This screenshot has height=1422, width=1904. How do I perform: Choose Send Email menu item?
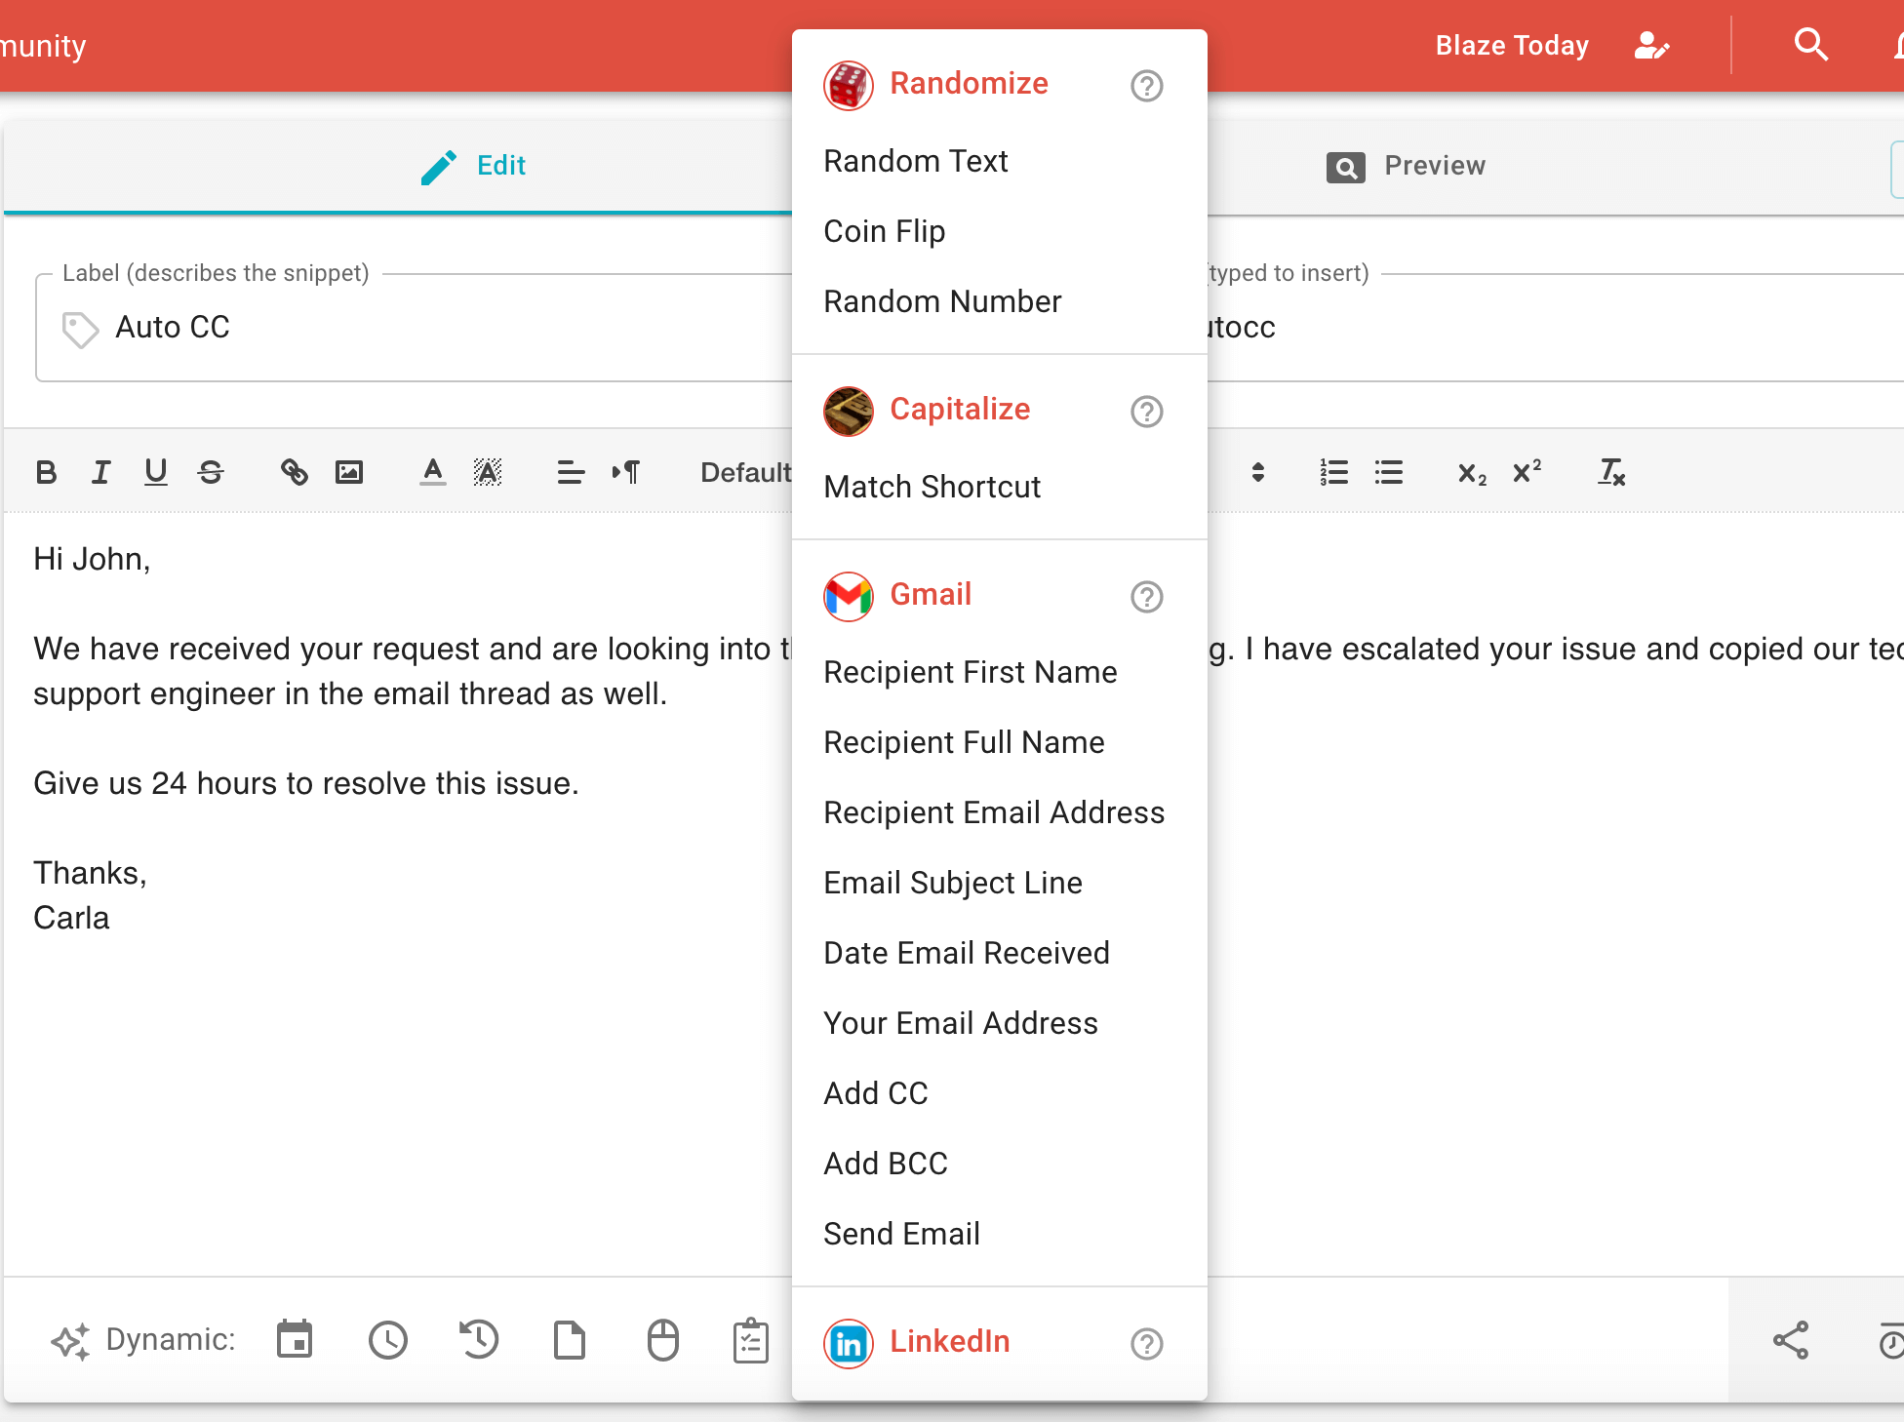coord(1000,1234)
